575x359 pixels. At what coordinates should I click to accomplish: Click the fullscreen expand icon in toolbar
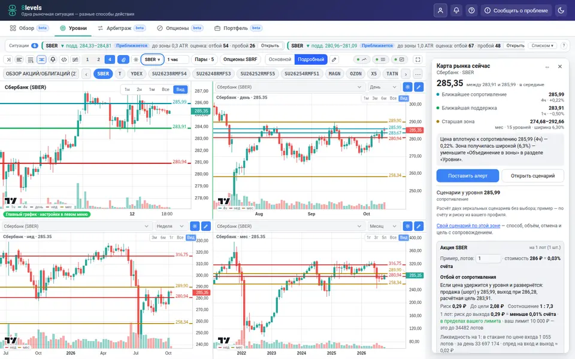417,59
